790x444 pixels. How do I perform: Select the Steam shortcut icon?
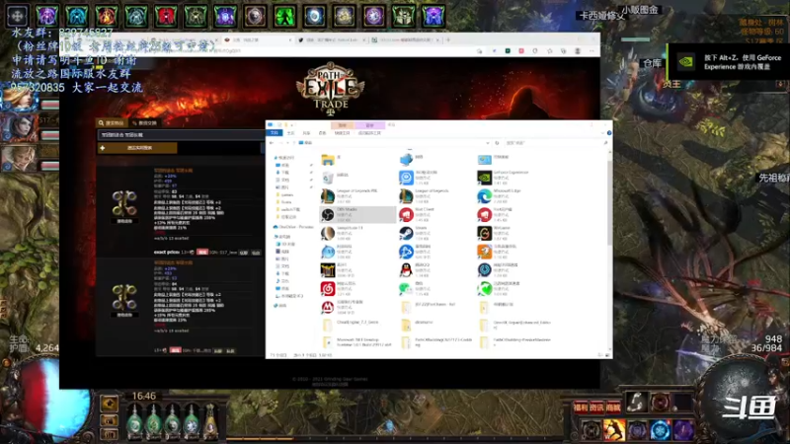point(406,233)
